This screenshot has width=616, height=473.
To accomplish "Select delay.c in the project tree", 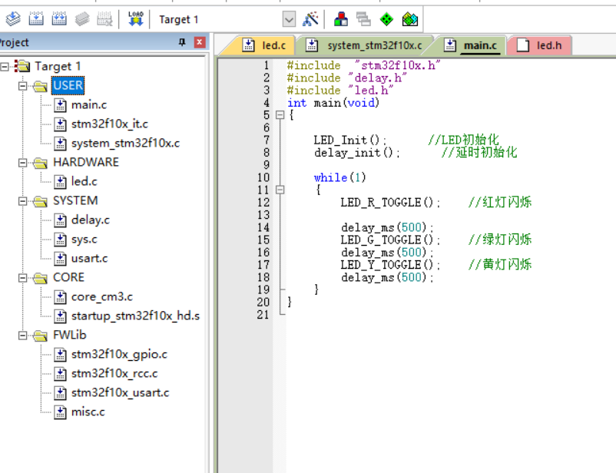I will (91, 220).
